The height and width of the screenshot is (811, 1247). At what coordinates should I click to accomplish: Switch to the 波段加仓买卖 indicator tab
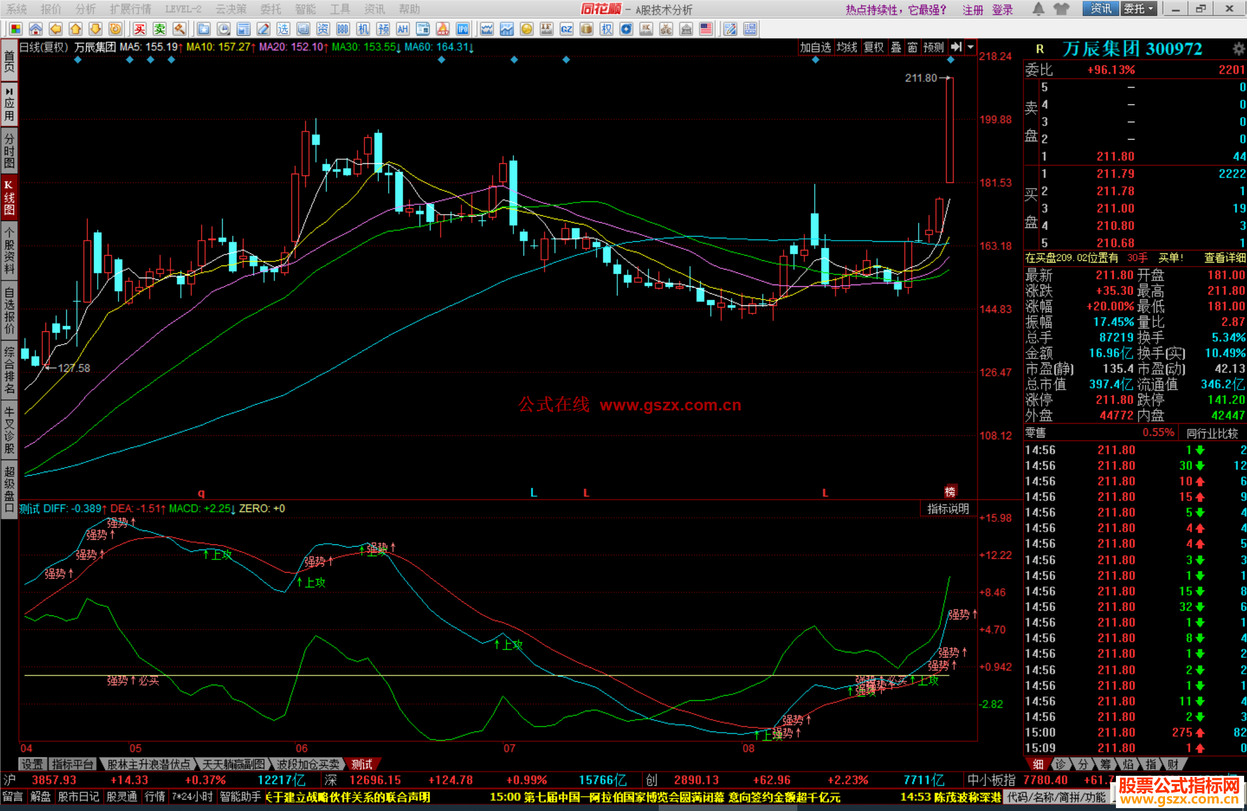pos(308,764)
